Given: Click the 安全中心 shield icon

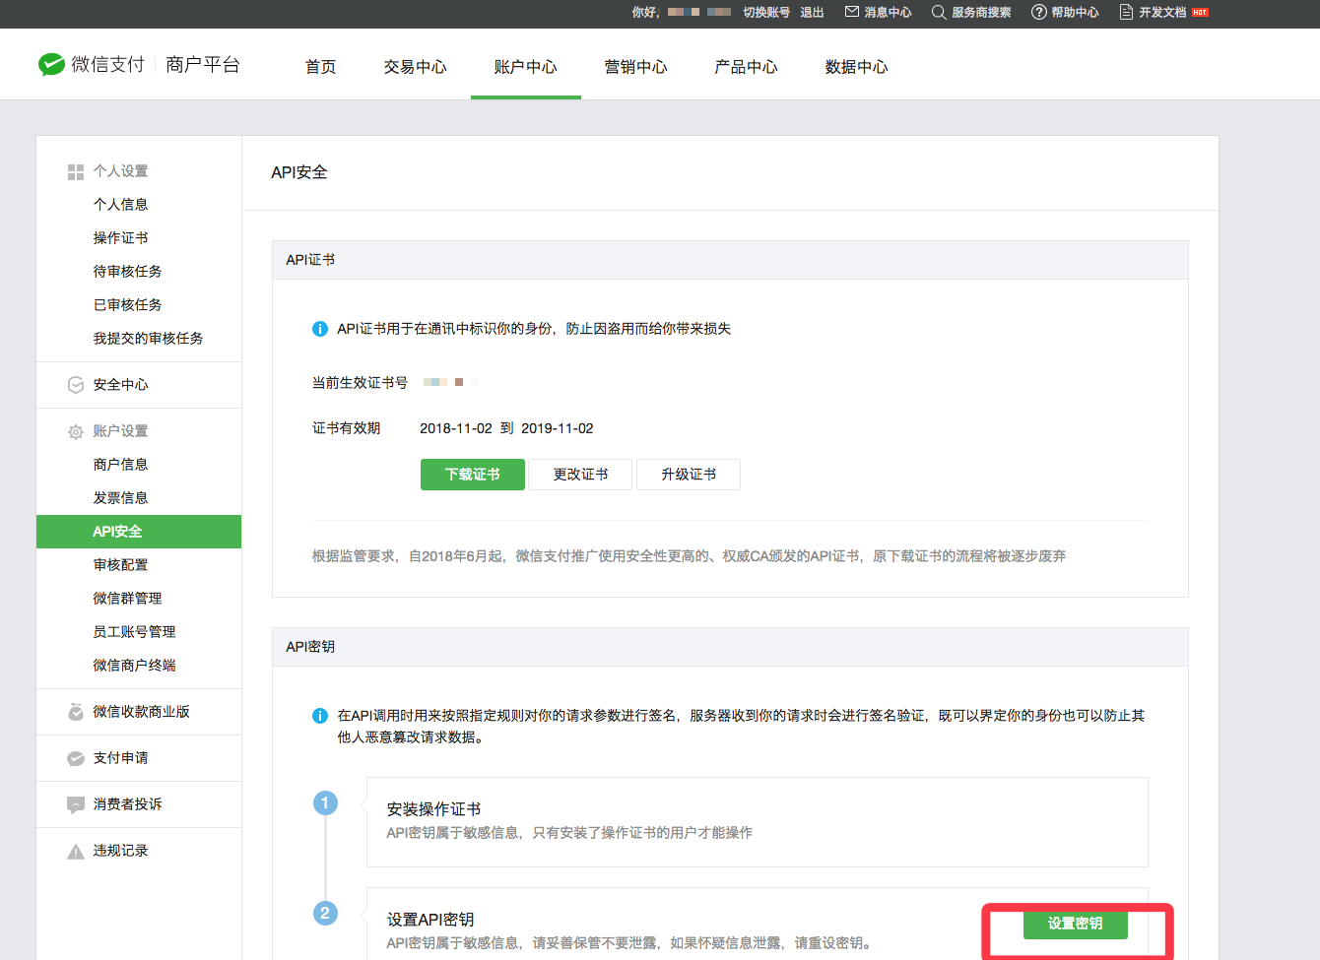Looking at the screenshot, I should point(76,385).
